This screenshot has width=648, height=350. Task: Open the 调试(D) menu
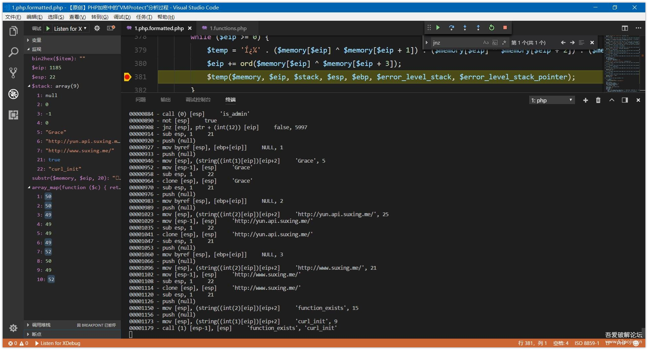(x=122, y=17)
